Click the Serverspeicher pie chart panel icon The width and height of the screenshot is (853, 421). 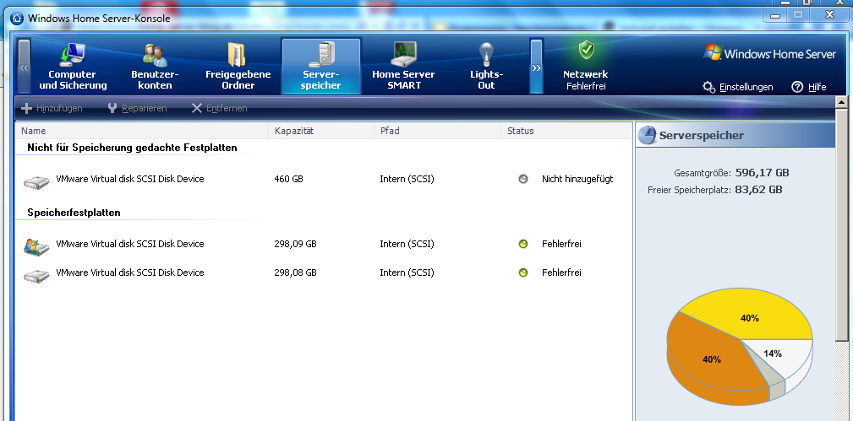[648, 135]
